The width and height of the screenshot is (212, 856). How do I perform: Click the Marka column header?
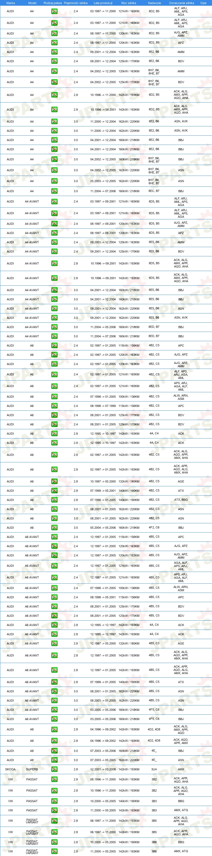tap(11, 3)
